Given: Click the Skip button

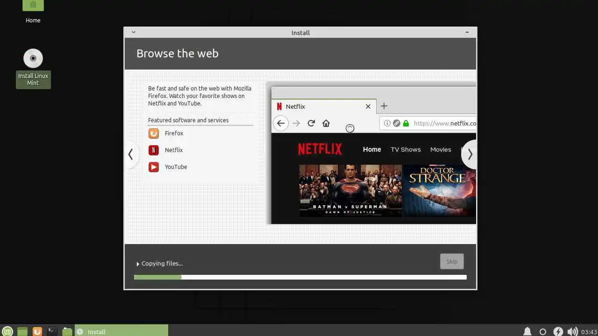Looking at the screenshot, I should (x=452, y=261).
